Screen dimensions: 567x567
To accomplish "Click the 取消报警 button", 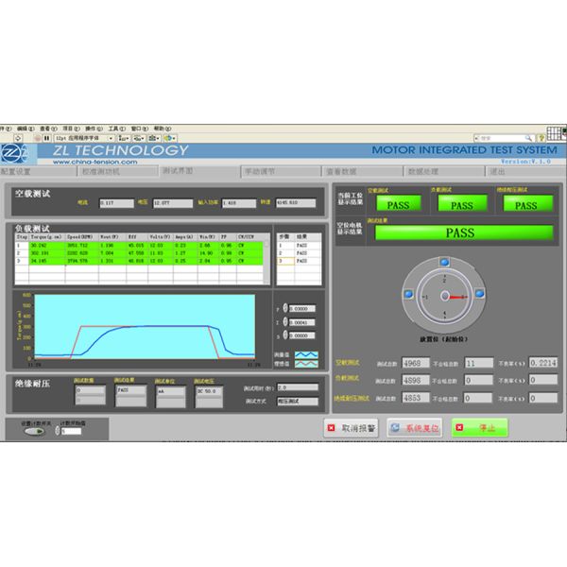I will click(x=351, y=428).
